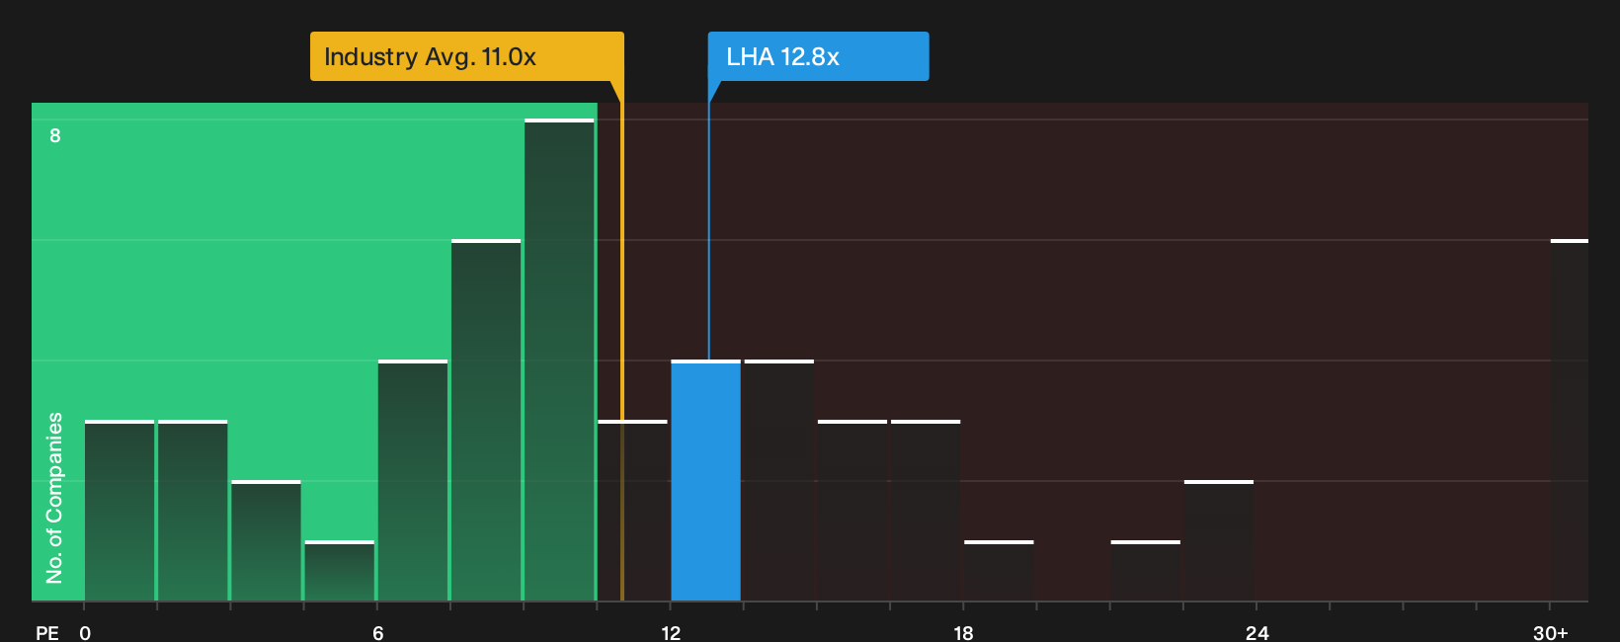1620x642 pixels.
Task: Click the axis label "18"
Action: click(x=963, y=632)
